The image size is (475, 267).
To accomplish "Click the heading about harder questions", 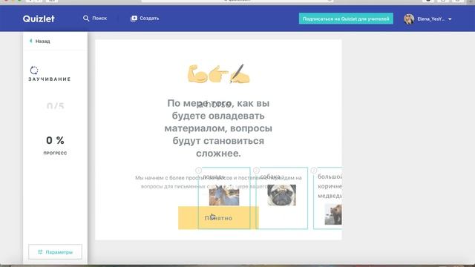I will 218,128.
